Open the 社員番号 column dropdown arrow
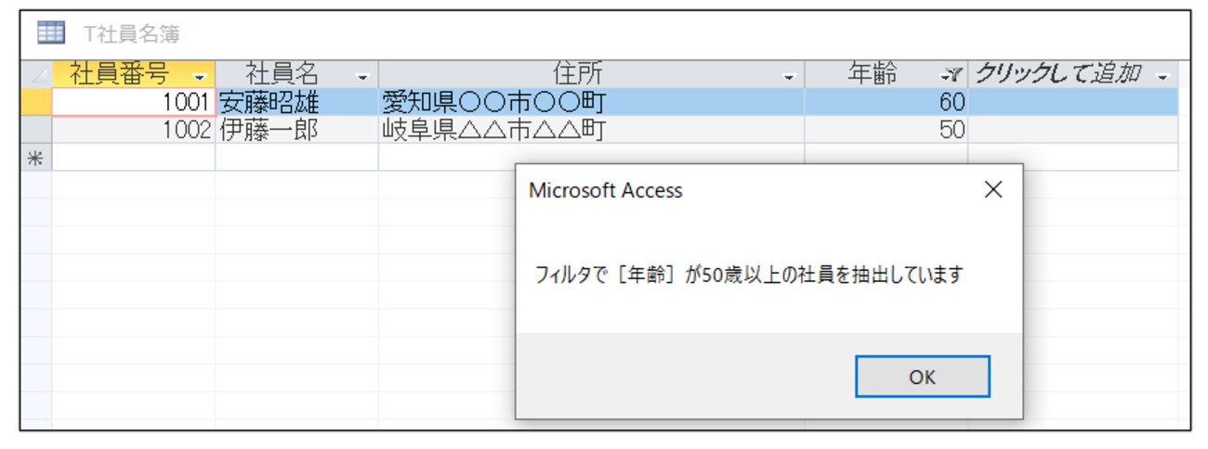 coord(198,76)
